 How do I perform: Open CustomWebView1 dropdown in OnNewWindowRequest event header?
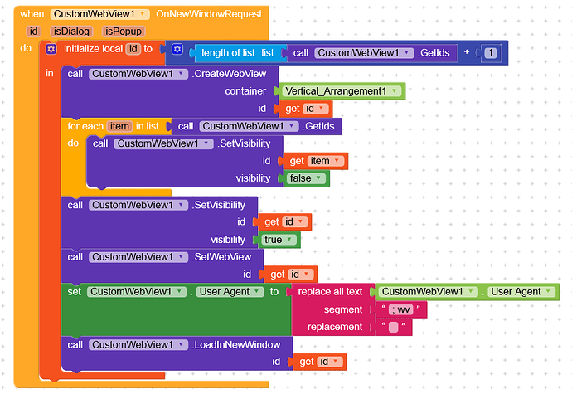coord(100,14)
